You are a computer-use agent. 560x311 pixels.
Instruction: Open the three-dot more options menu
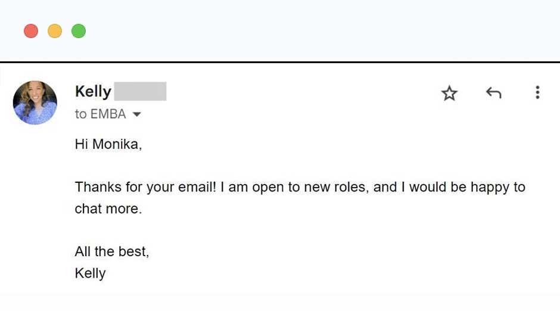[537, 92]
